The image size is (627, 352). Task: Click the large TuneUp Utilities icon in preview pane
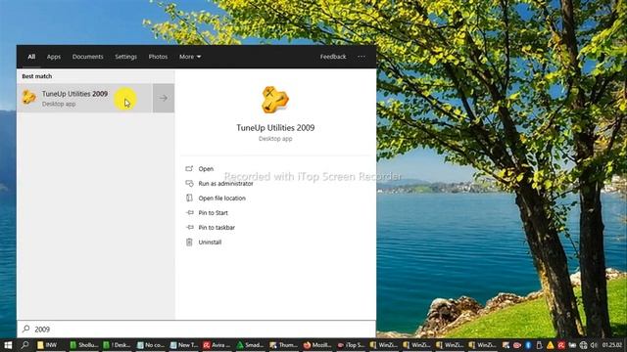pos(275,100)
